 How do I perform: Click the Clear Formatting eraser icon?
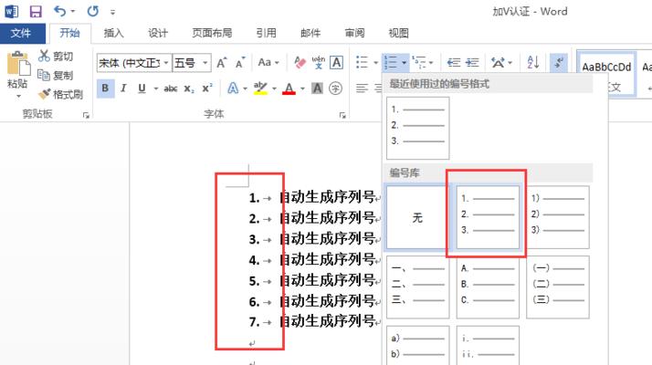coord(299,63)
